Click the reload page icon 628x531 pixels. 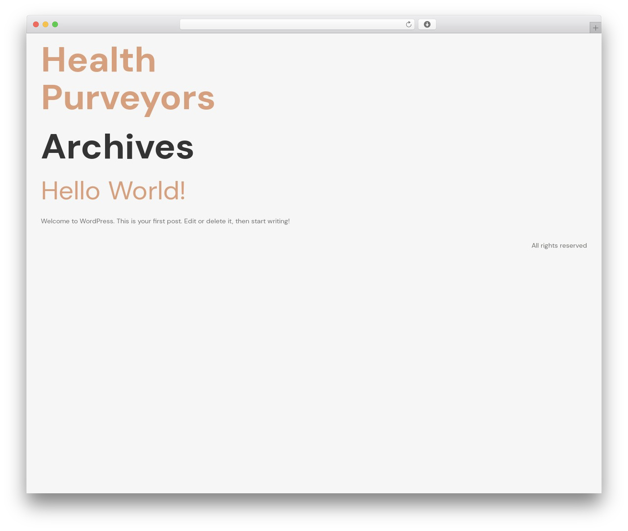point(408,24)
